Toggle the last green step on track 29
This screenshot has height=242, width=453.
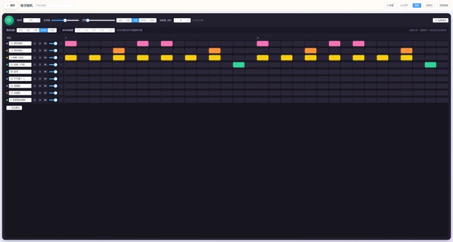click(430, 64)
